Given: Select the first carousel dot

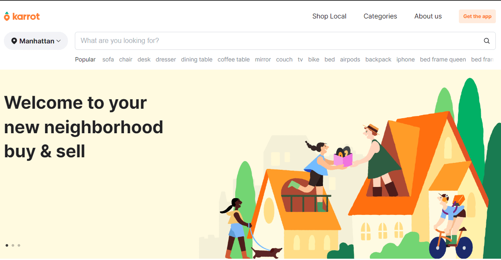Looking at the screenshot, I should coord(7,245).
